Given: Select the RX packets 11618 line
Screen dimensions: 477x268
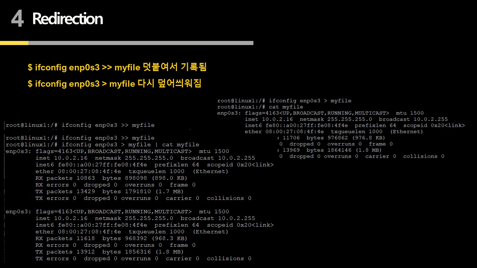Looking at the screenshot, I should click(x=111, y=238).
